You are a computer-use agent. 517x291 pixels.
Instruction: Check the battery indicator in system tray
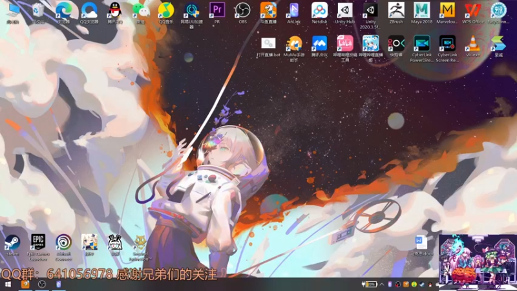[x=370, y=284]
